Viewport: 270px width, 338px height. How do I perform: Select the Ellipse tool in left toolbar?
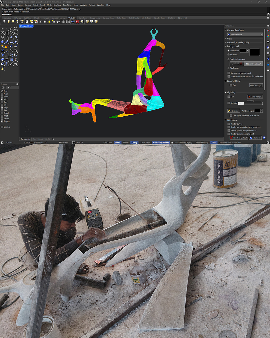[x=7, y=33]
